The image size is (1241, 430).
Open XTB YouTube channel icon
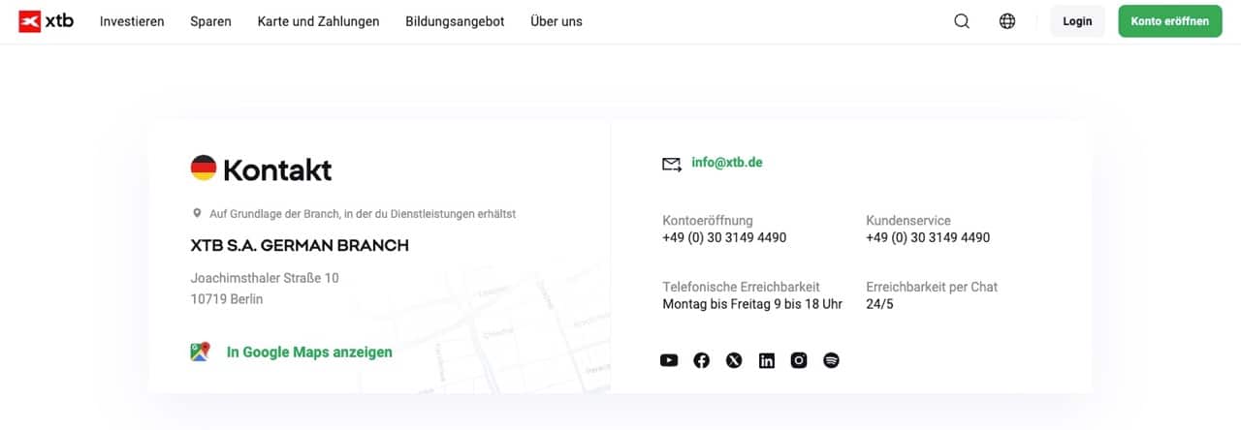point(669,360)
